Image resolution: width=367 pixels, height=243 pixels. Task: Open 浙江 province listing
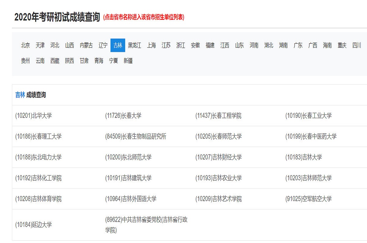[x=181, y=45]
